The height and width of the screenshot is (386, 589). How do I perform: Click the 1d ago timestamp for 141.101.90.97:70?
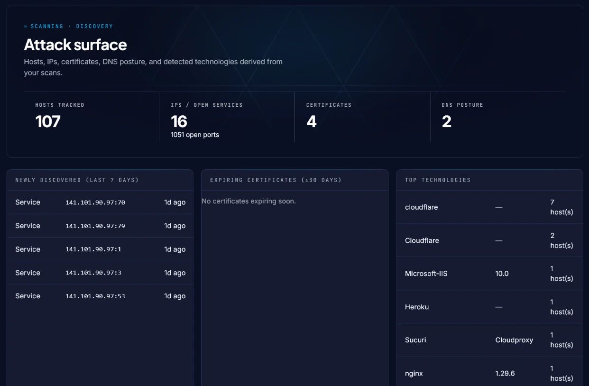175,202
